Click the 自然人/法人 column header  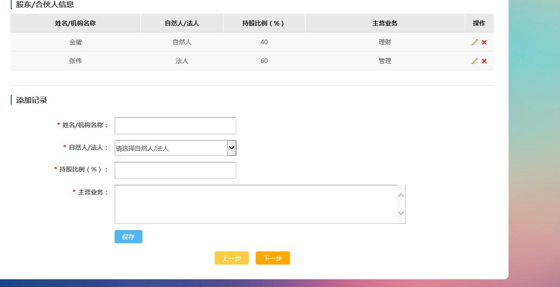click(x=182, y=23)
